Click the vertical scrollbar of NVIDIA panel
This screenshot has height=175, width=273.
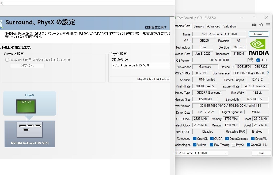tap(172, 76)
